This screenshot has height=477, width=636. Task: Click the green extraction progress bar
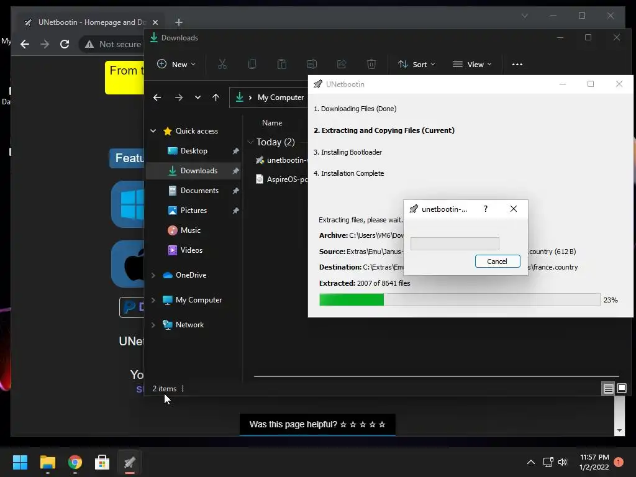click(x=460, y=300)
